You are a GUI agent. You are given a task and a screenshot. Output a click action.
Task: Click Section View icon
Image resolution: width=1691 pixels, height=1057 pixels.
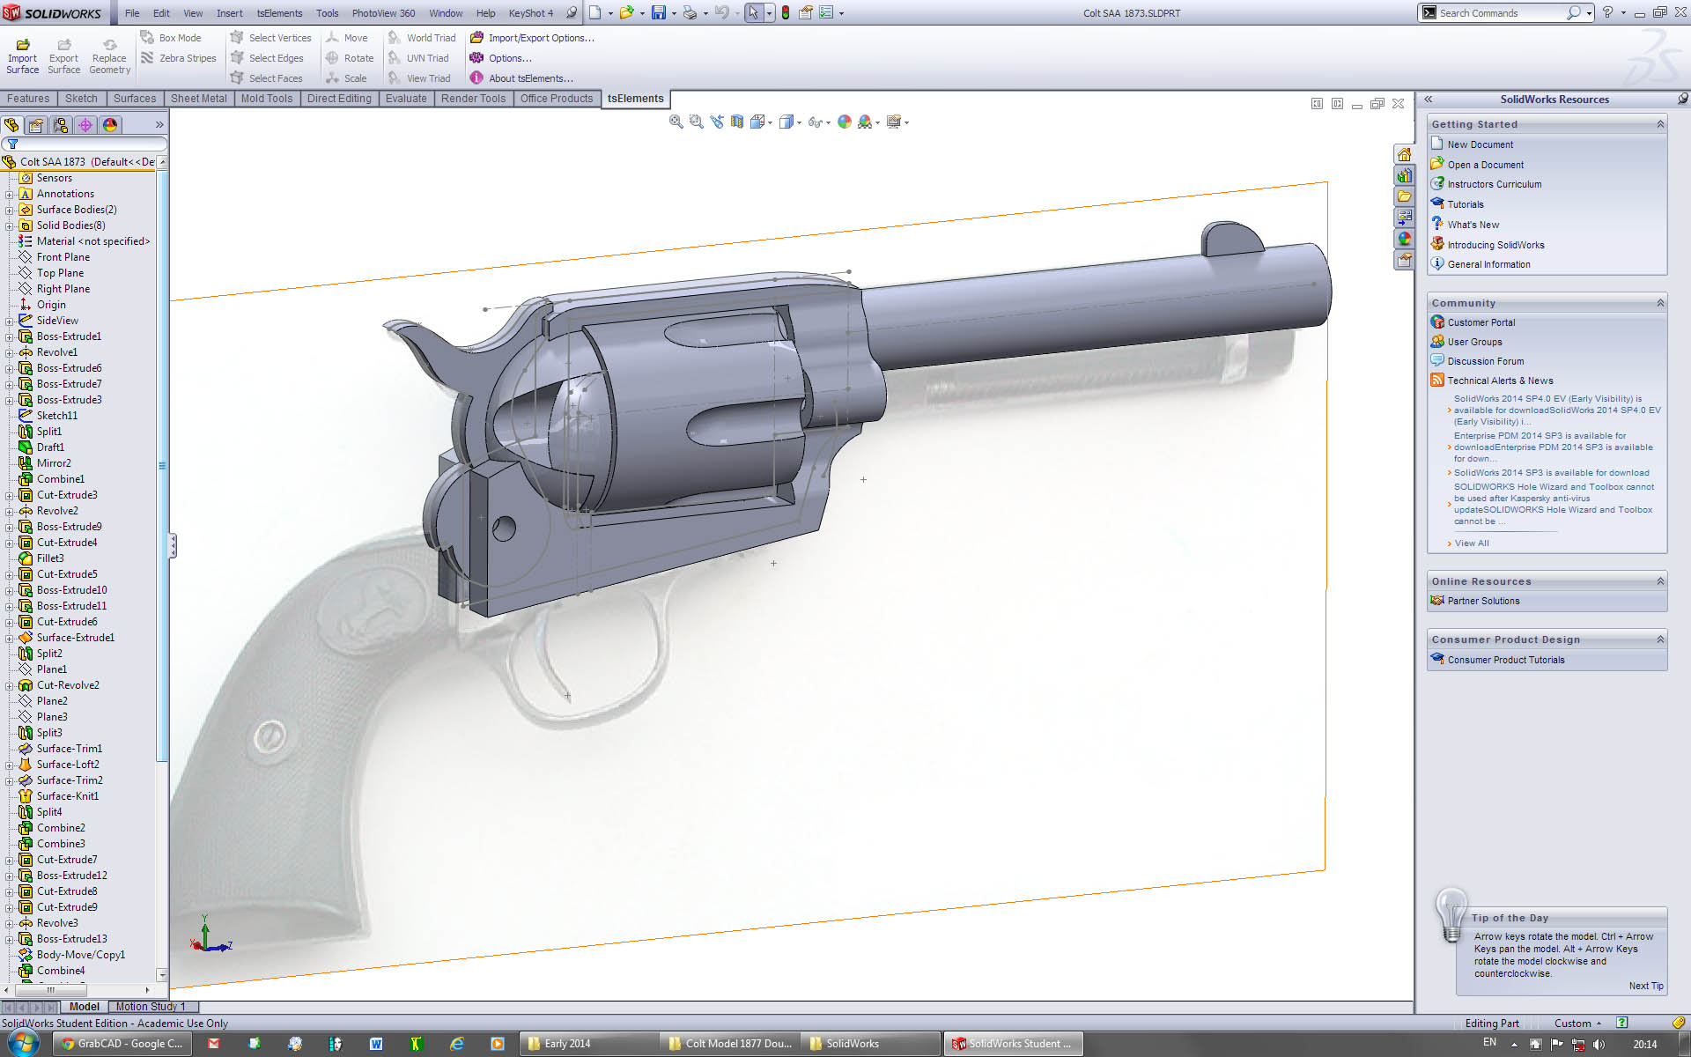[737, 122]
